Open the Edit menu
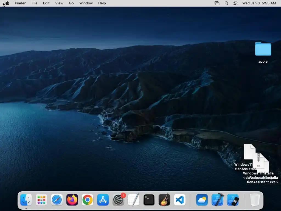 click(x=46, y=3)
